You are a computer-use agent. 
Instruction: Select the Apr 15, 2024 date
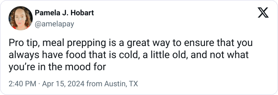(x=63, y=83)
